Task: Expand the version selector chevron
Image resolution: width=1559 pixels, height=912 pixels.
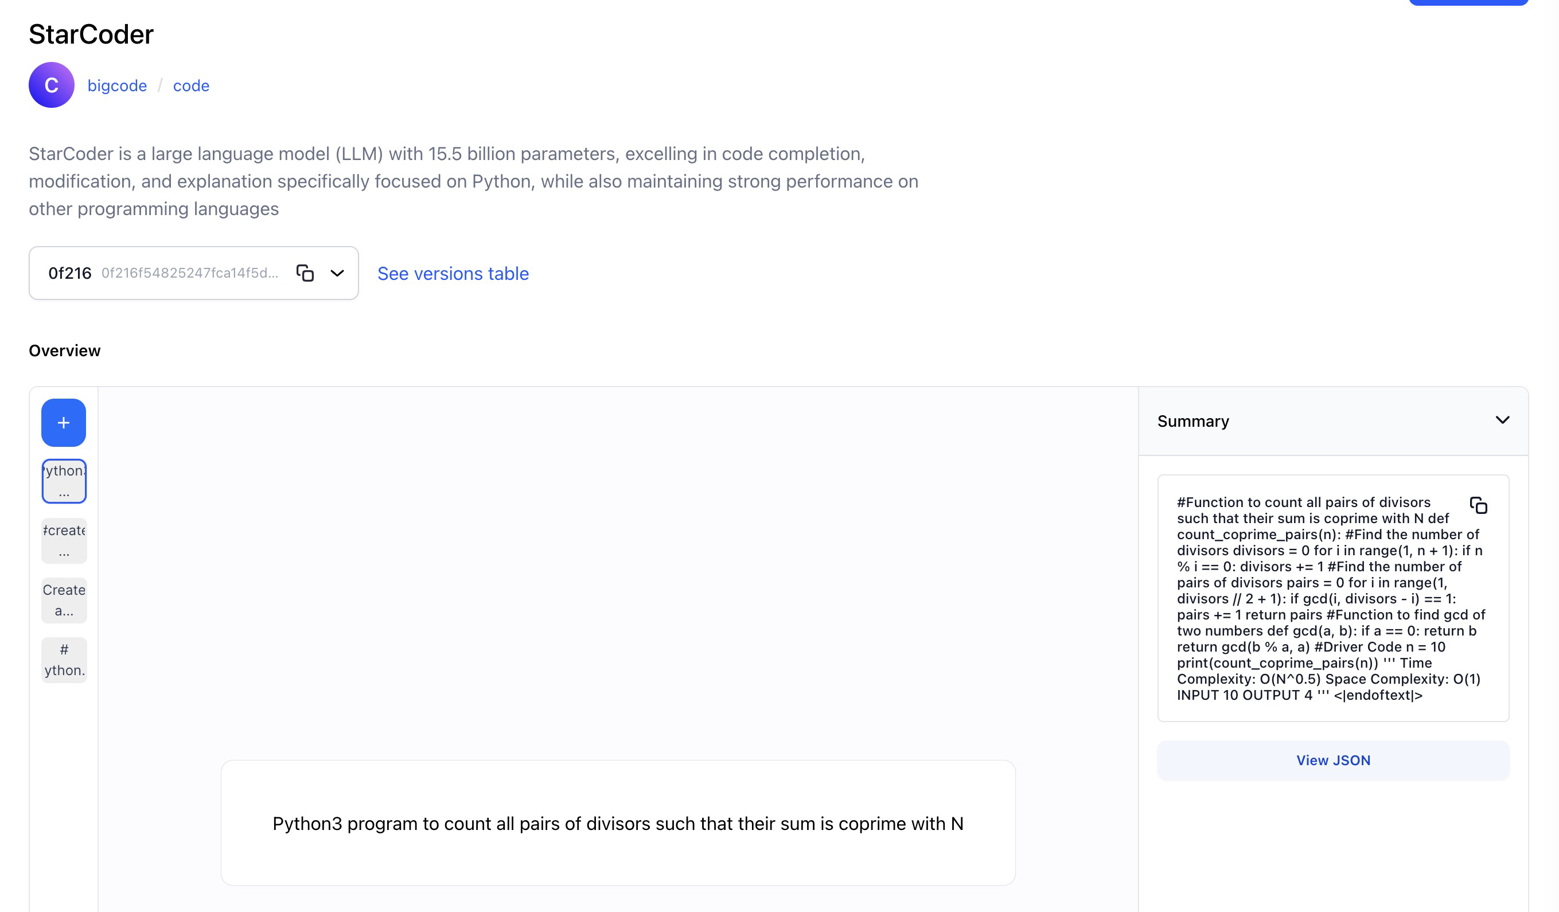Action: click(x=337, y=273)
